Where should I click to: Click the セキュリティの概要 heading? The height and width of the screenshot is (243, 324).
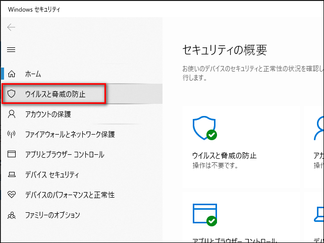click(x=225, y=50)
